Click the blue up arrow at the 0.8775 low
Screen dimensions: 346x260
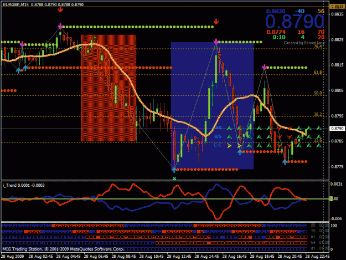click(x=174, y=170)
